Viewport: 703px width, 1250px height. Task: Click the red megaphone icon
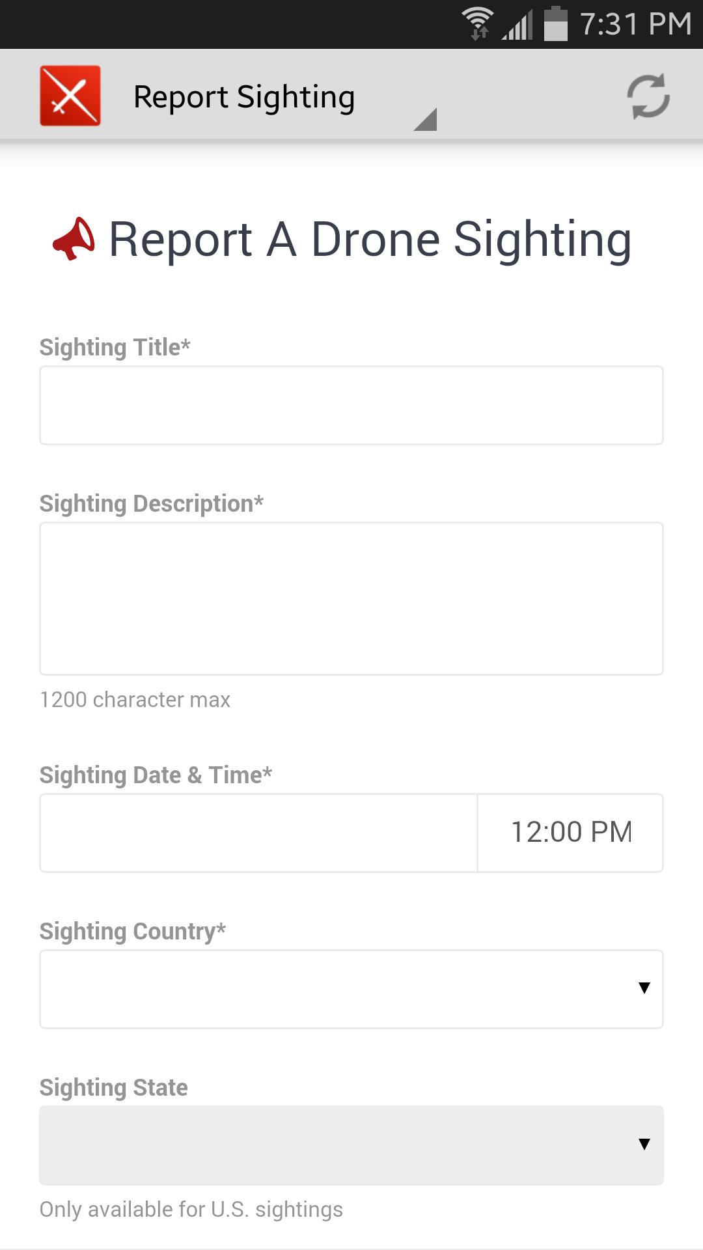point(74,238)
